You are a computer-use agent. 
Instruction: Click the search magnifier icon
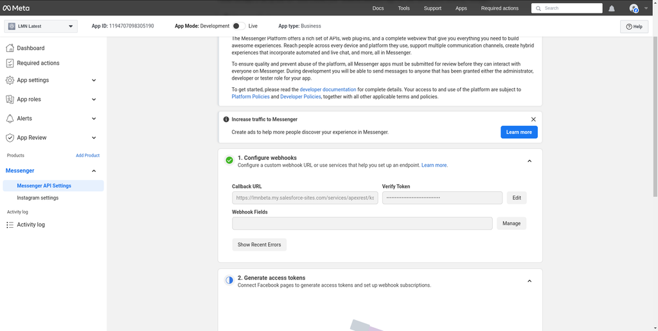[538, 8]
